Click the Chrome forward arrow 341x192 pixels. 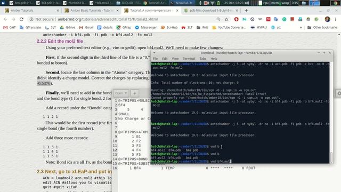(13, 19)
